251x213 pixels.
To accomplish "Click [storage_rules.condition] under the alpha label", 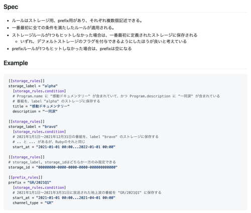I will 39,91.
